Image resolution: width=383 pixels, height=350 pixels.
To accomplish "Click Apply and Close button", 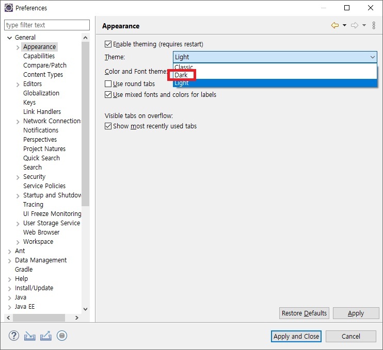I will (x=296, y=337).
